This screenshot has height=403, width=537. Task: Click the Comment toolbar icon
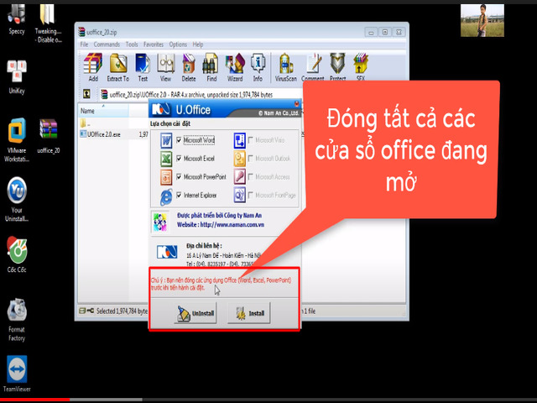point(313,67)
